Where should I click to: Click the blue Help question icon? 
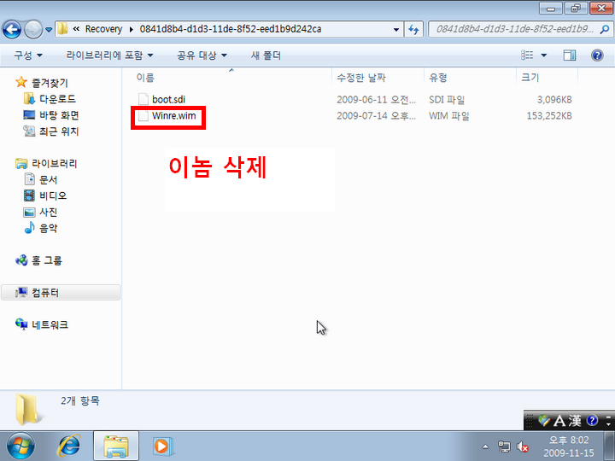click(597, 55)
